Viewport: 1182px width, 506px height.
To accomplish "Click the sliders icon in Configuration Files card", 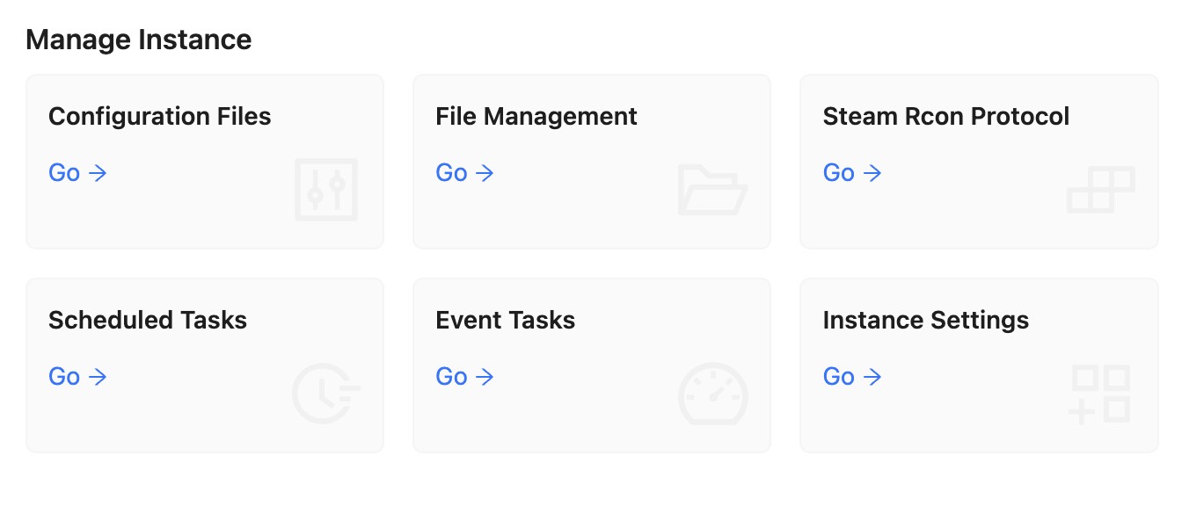I will coord(326,189).
